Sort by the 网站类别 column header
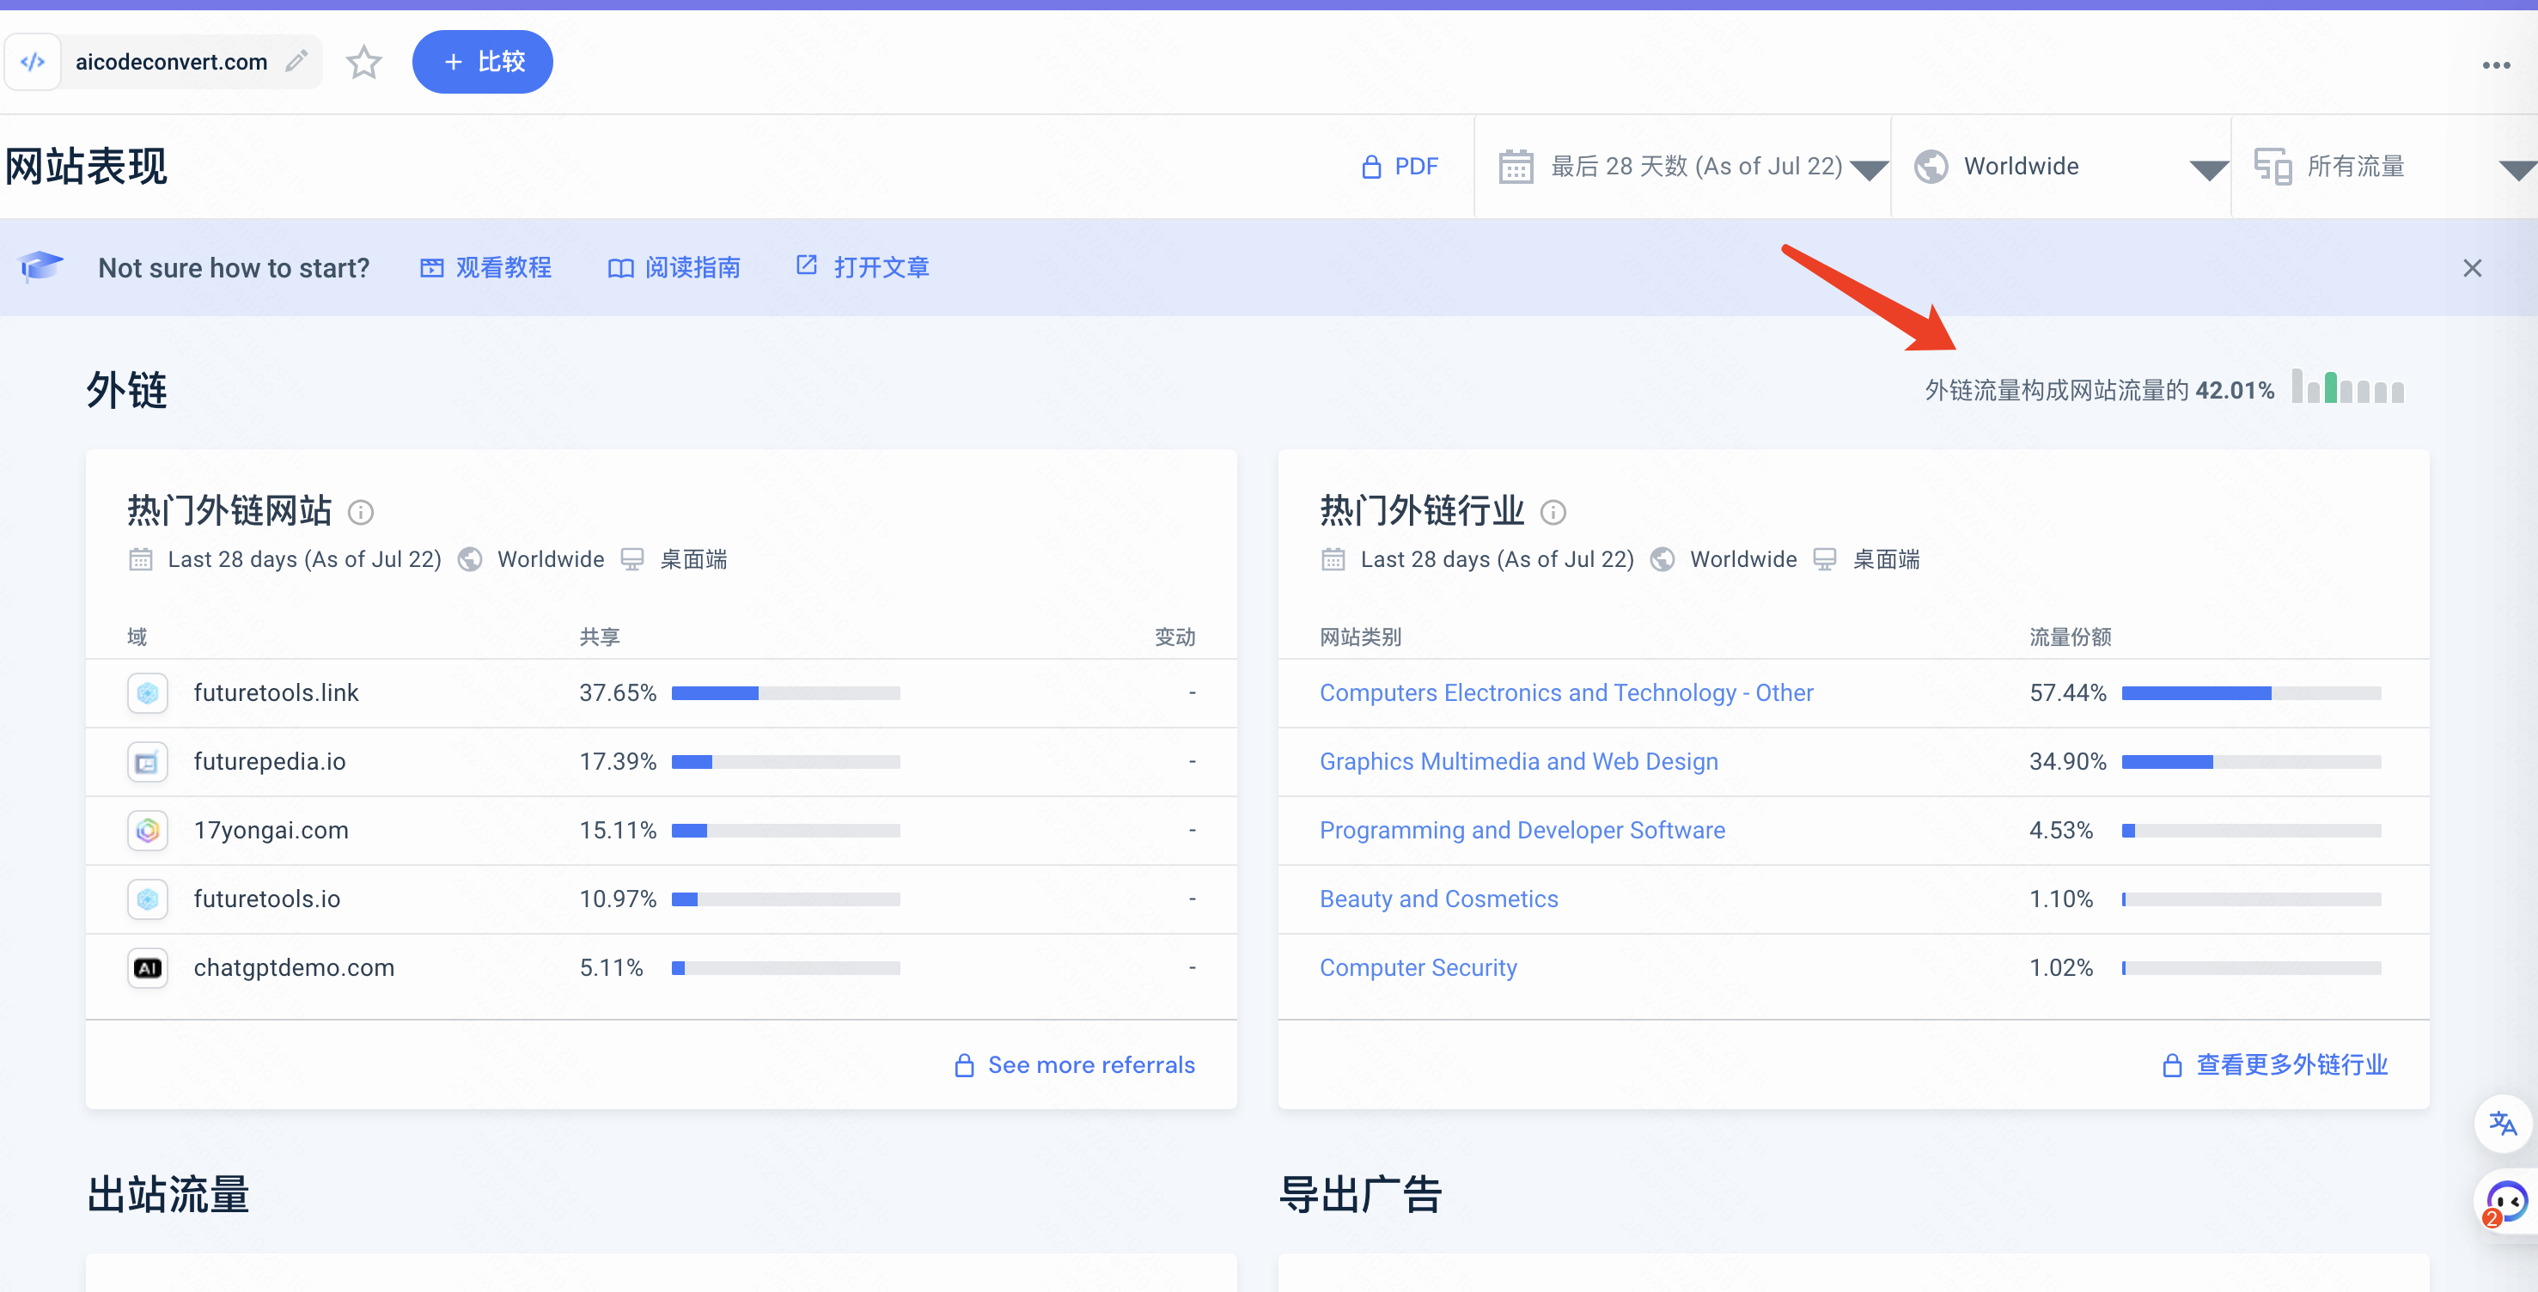This screenshot has height=1292, width=2538. pos(1359,637)
